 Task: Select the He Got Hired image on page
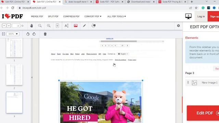point(101,102)
